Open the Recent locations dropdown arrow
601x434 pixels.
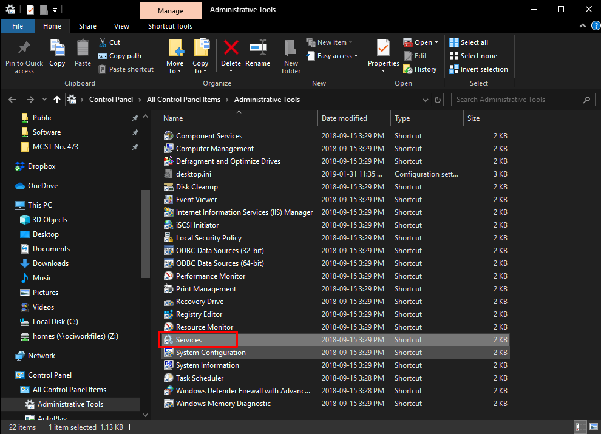[44, 100]
